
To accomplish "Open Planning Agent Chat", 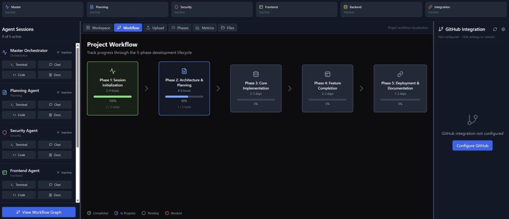I will coord(55,105).
